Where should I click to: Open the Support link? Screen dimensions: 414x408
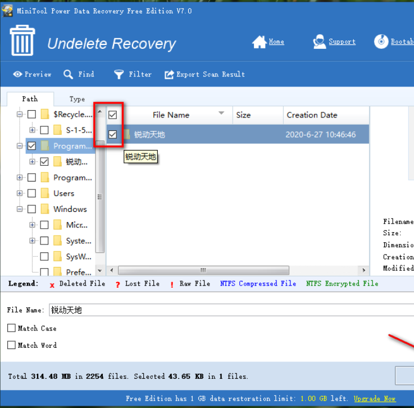pos(342,42)
